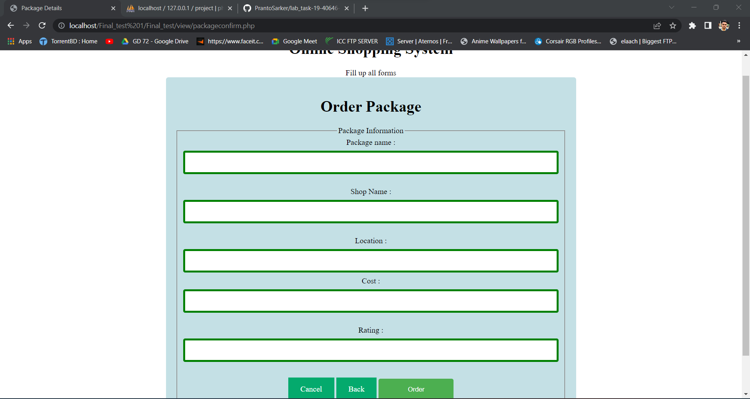Click the Package name input field

[370, 162]
